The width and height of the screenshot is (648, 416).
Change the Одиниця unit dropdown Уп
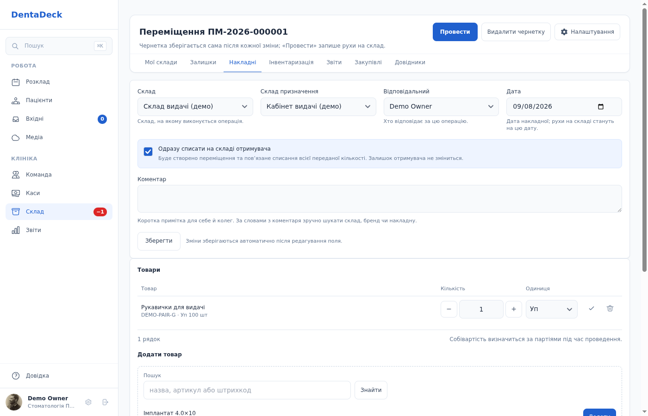click(552, 309)
